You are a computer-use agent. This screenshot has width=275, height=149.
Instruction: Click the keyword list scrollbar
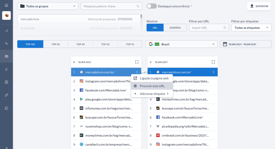141,16
